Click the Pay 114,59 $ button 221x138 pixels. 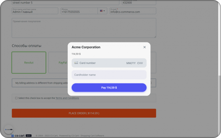pyautogui.click(x=109, y=87)
